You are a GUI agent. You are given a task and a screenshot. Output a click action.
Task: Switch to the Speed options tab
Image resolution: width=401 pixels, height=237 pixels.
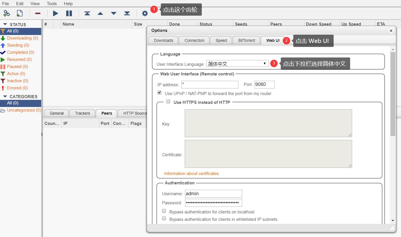[x=221, y=40]
